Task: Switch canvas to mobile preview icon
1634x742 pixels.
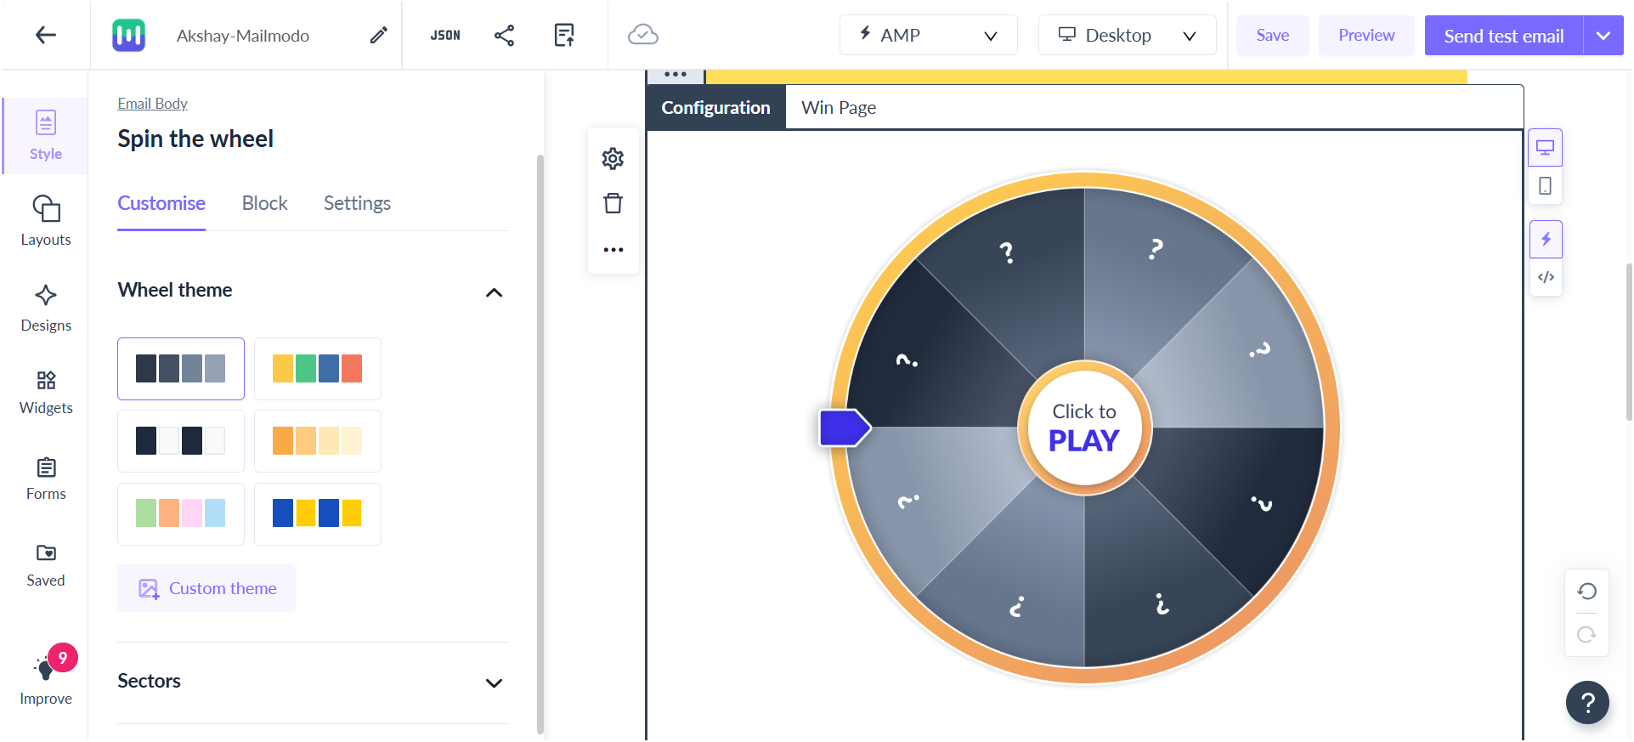Action: (x=1545, y=185)
